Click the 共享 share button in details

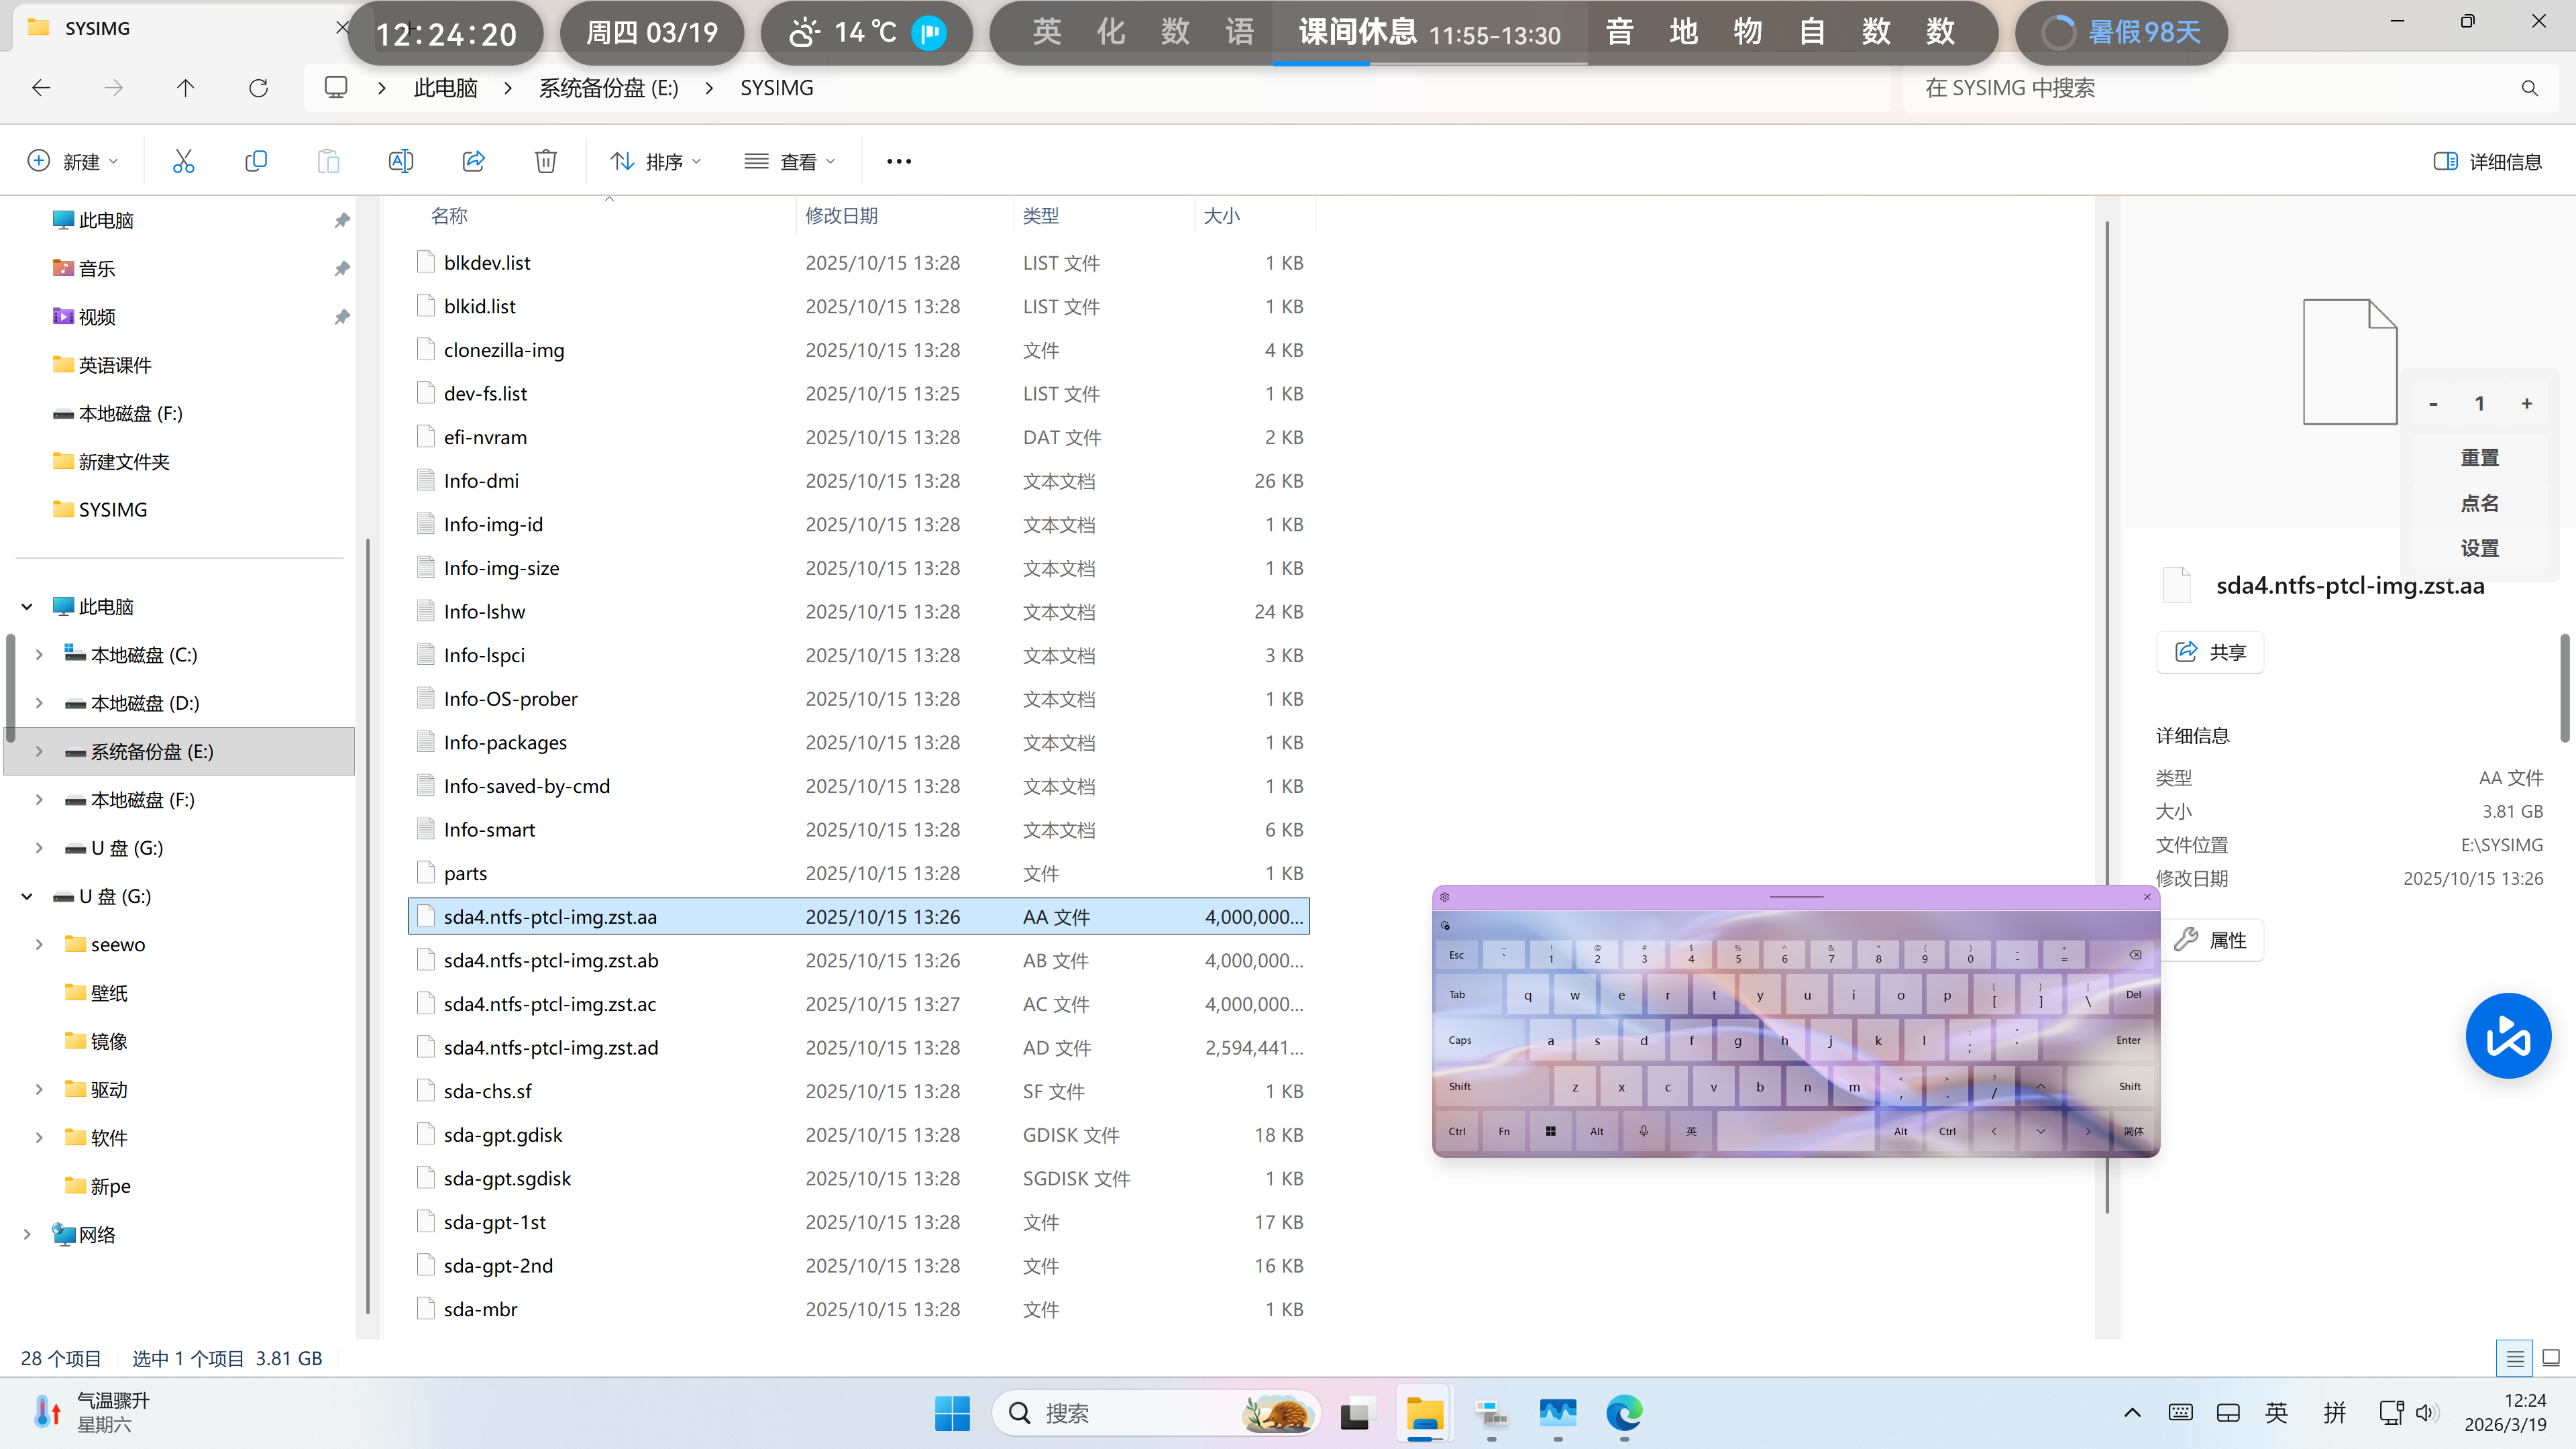click(x=2210, y=652)
